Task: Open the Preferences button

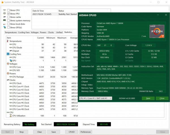Action: coord(86,132)
